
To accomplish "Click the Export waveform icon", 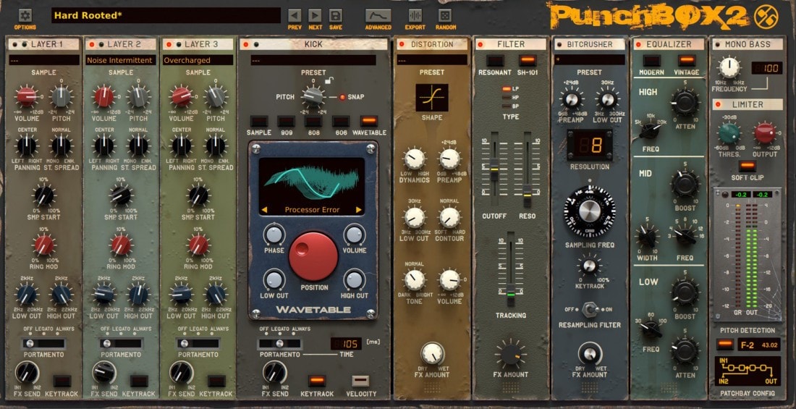I will pyautogui.click(x=415, y=15).
